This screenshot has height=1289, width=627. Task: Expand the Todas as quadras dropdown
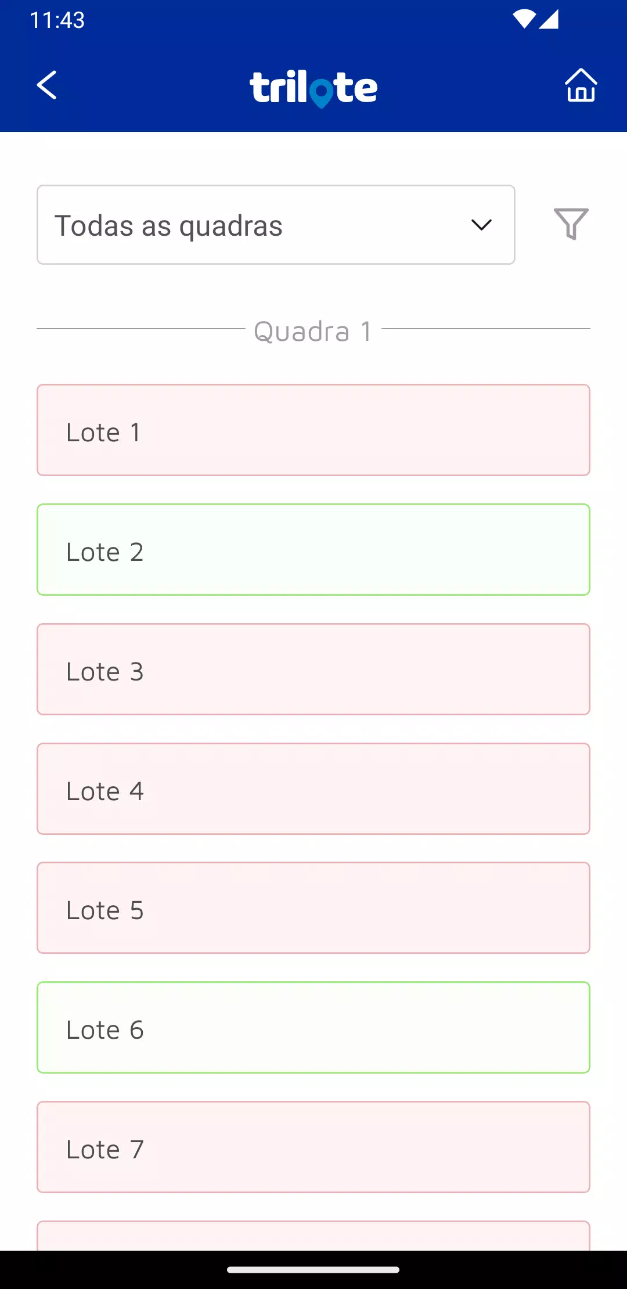[x=275, y=225]
